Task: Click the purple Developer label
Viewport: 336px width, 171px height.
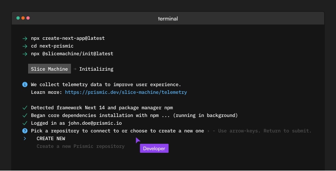Action: pyautogui.click(x=154, y=148)
